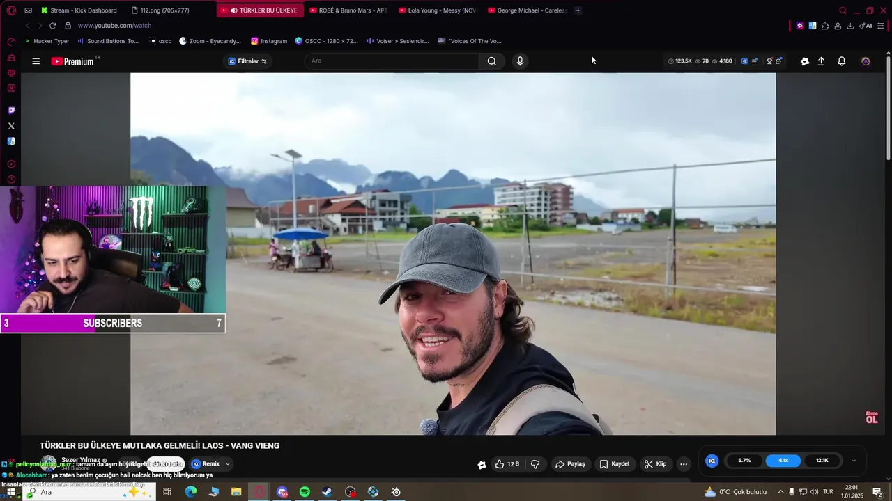892x501 pixels.
Task: Dislike the video
Action: pos(535,464)
